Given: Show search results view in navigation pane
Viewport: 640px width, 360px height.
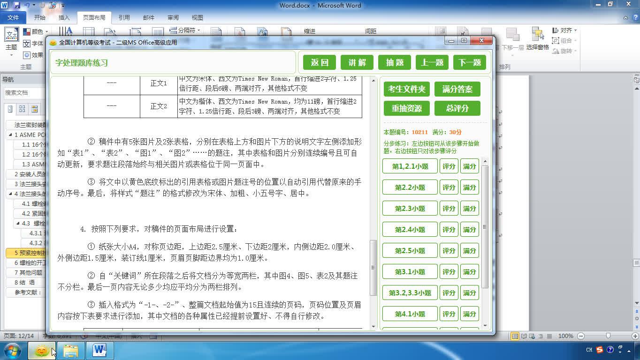Looking at the screenshot, I should (x=34, y=109).
